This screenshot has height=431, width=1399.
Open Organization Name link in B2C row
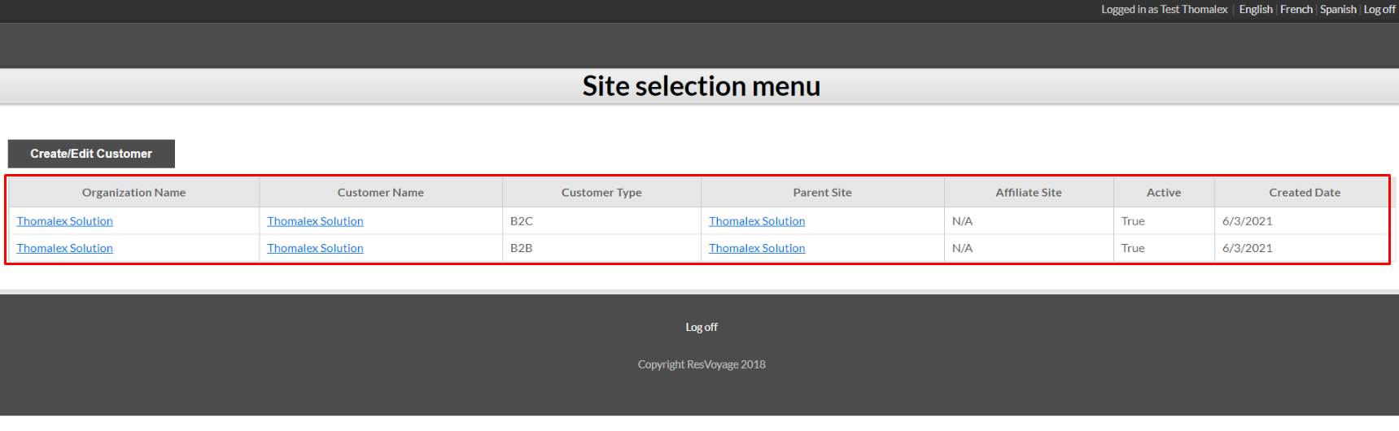pos(65,221)
